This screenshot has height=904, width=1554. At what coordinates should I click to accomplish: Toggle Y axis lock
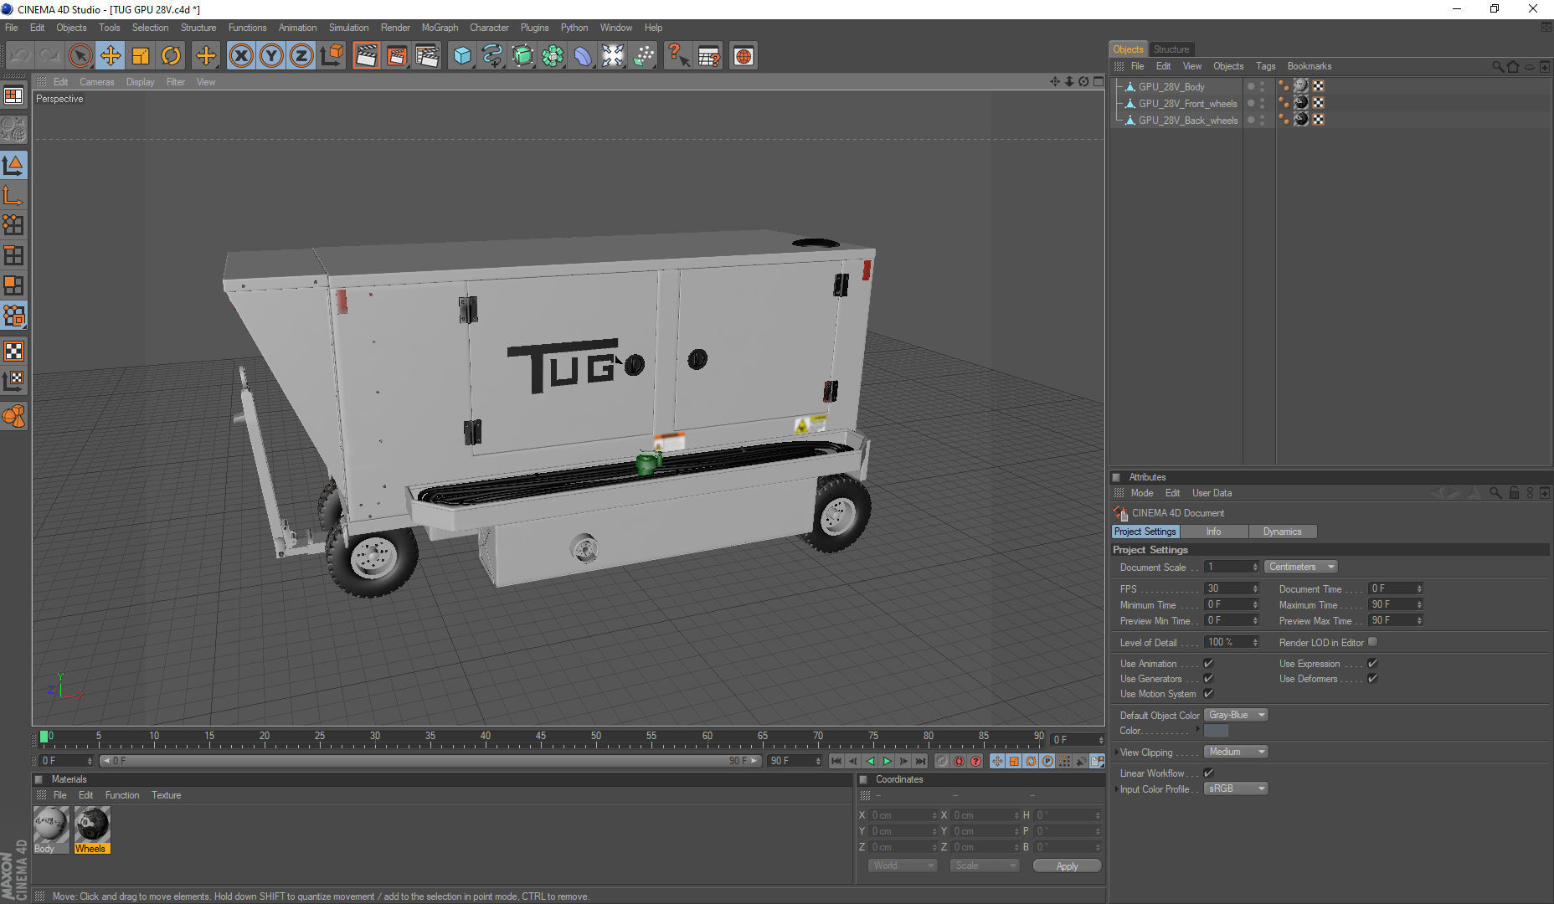pos(271,56)
